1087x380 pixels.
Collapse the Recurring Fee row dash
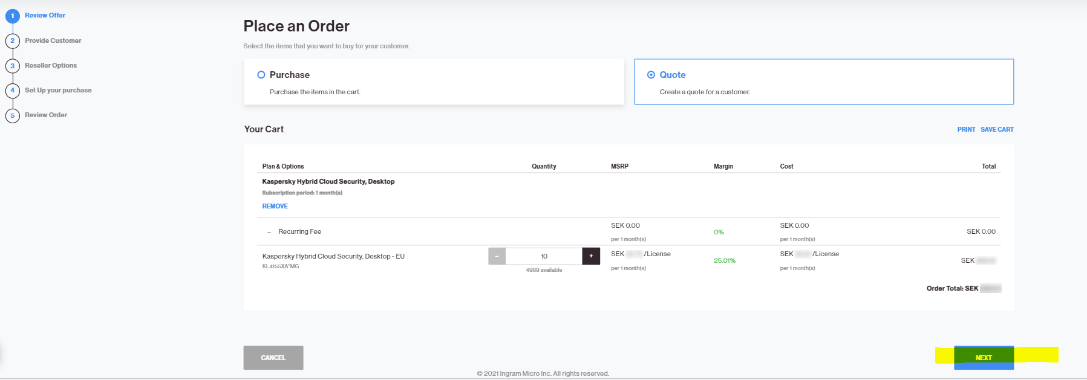(269, 232)
